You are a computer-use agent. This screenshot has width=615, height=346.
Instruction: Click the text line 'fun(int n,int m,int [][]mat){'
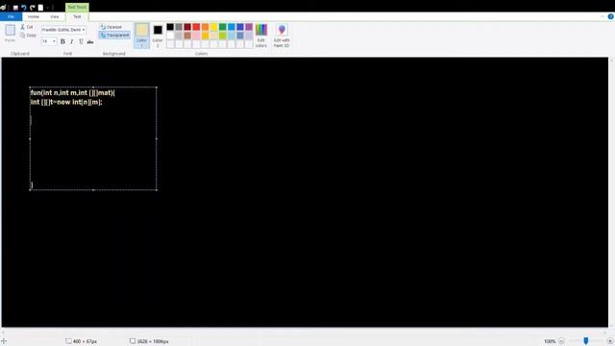(x=73, y=92)
